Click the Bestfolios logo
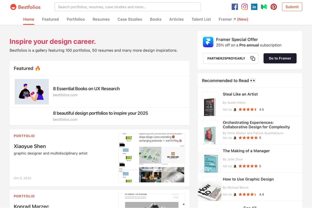312x208 pixels. (x=25, y=7)
